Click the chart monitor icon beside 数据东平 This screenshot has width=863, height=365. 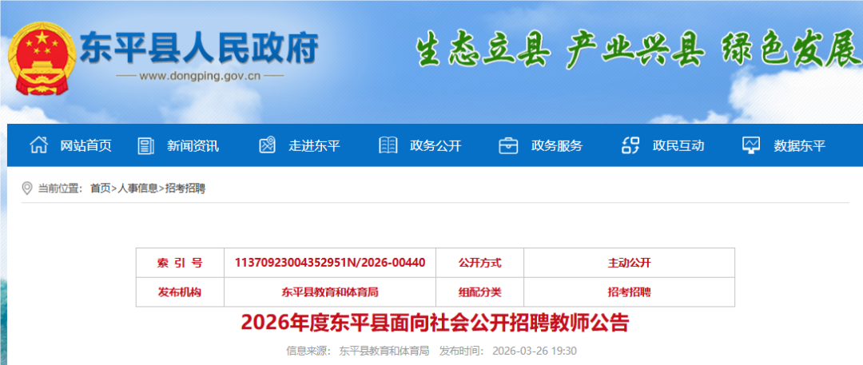click(751, 145)
